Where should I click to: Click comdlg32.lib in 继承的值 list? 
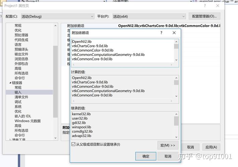coord(82,132)
